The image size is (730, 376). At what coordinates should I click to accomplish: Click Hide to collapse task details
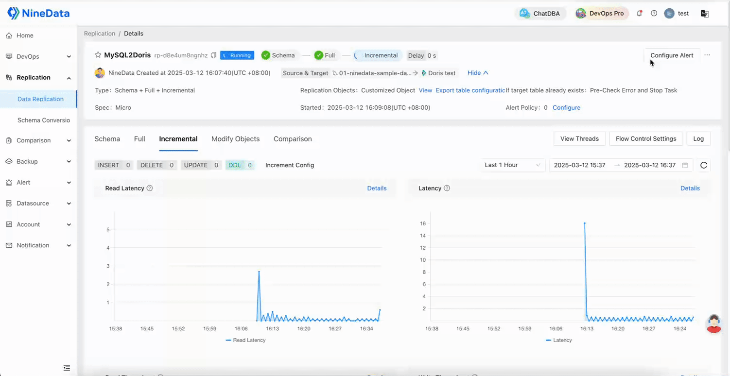pos(478,73)
